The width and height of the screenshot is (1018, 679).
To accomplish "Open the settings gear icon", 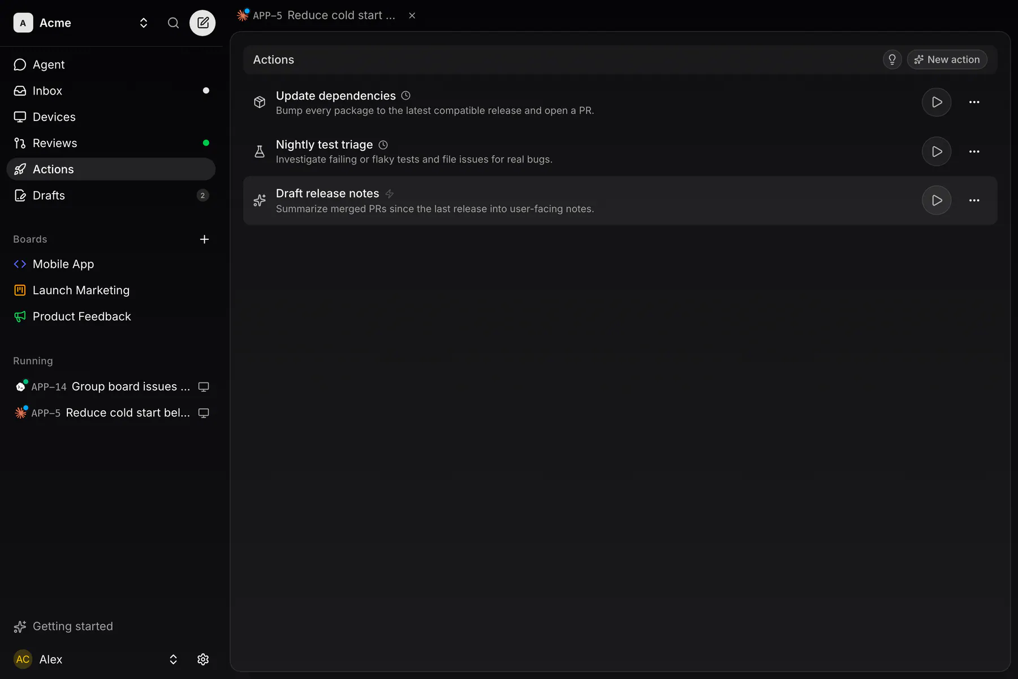I will pos(203,659).
